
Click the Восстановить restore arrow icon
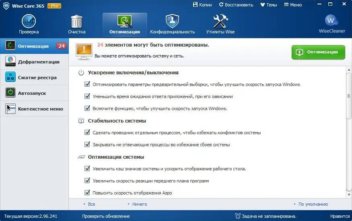tap(221, 4)
